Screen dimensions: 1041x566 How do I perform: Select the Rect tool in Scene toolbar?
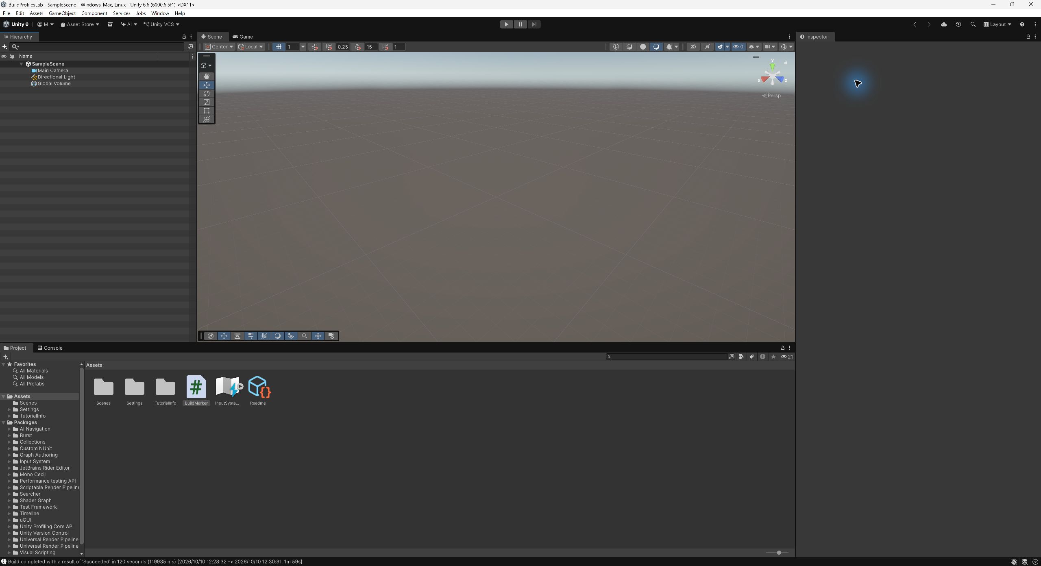point(207,111)
